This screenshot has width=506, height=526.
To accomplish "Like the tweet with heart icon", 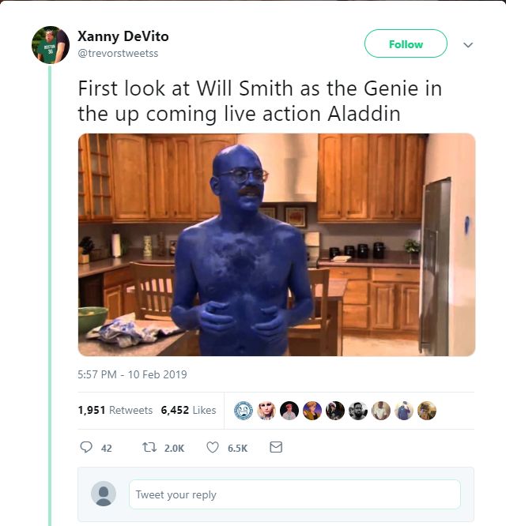I will point(212,447).
